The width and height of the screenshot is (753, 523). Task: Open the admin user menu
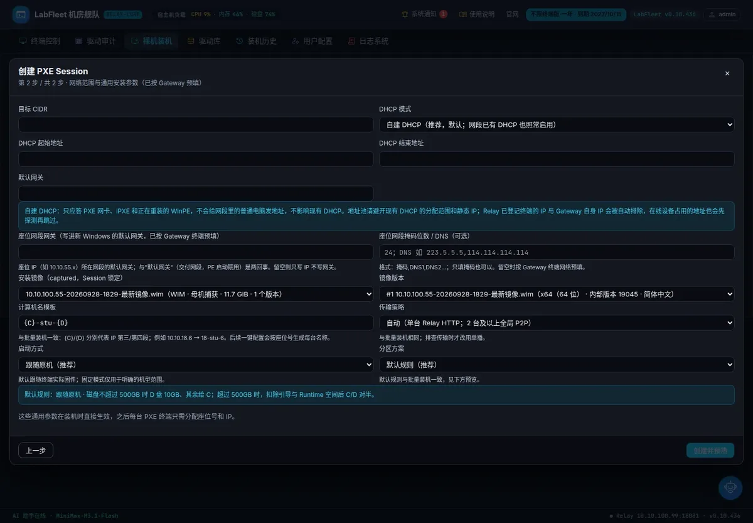click(722, 14)
